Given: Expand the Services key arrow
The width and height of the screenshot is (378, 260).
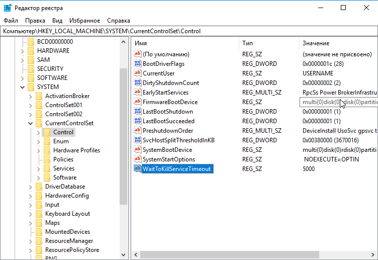Looking at the screenshot, I should pos(39,169).
